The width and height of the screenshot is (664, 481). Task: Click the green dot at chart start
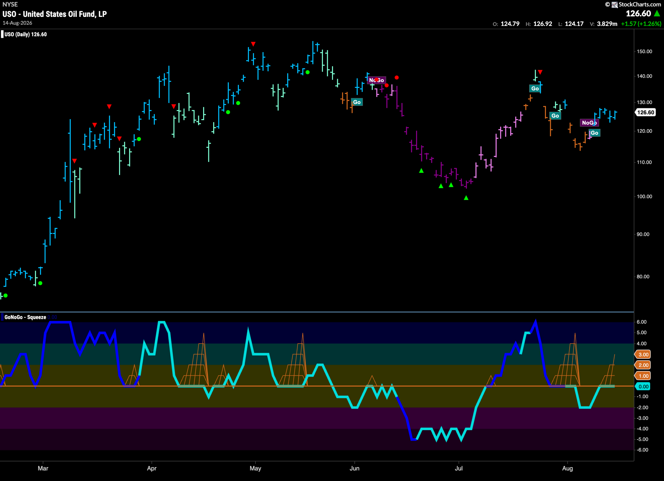click(5, 296)
